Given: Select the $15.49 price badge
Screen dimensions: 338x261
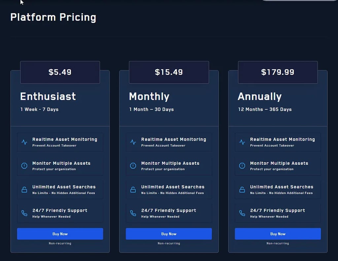Looking at the screenshot, I should (x=169, y=72).
